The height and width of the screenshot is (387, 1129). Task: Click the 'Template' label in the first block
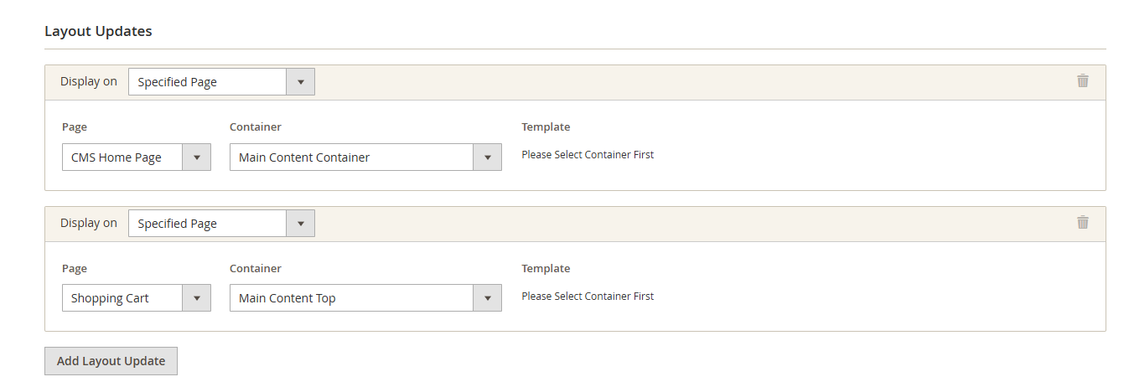pos(546,127)
